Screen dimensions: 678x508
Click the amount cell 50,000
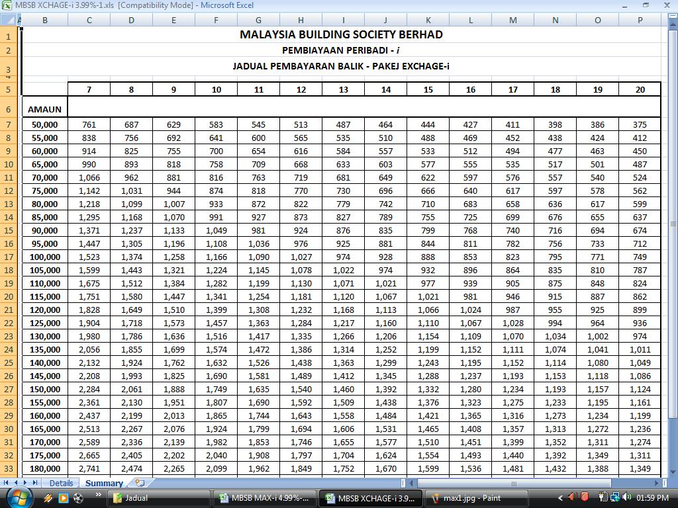tap(44, 125)
